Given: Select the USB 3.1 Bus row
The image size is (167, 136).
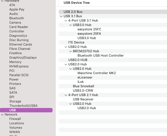Looking at the screenshot, I should 113,16.
